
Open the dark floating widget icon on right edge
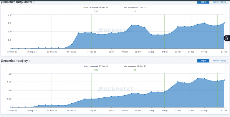227,38
